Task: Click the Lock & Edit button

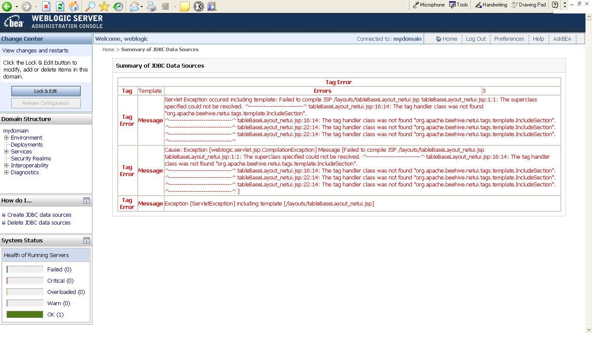Action: point(46,91)
